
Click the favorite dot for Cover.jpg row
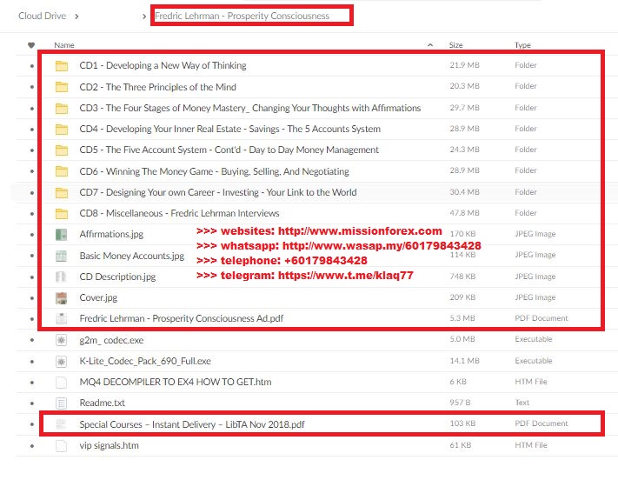pyautogui.click(x=32, y=298)
